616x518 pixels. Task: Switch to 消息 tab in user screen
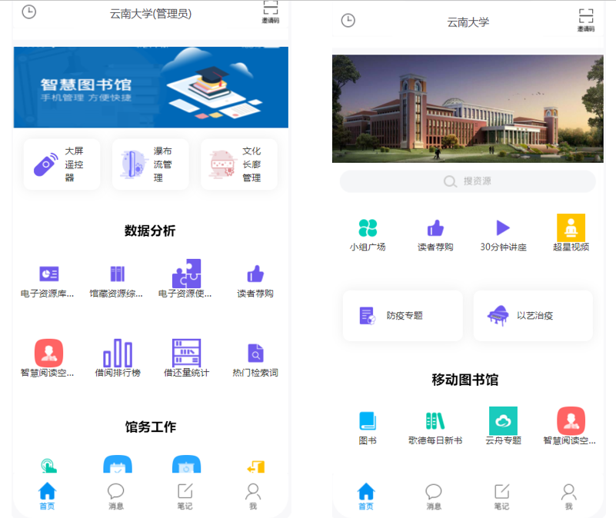pyautogui.click(x=434, y=496)
